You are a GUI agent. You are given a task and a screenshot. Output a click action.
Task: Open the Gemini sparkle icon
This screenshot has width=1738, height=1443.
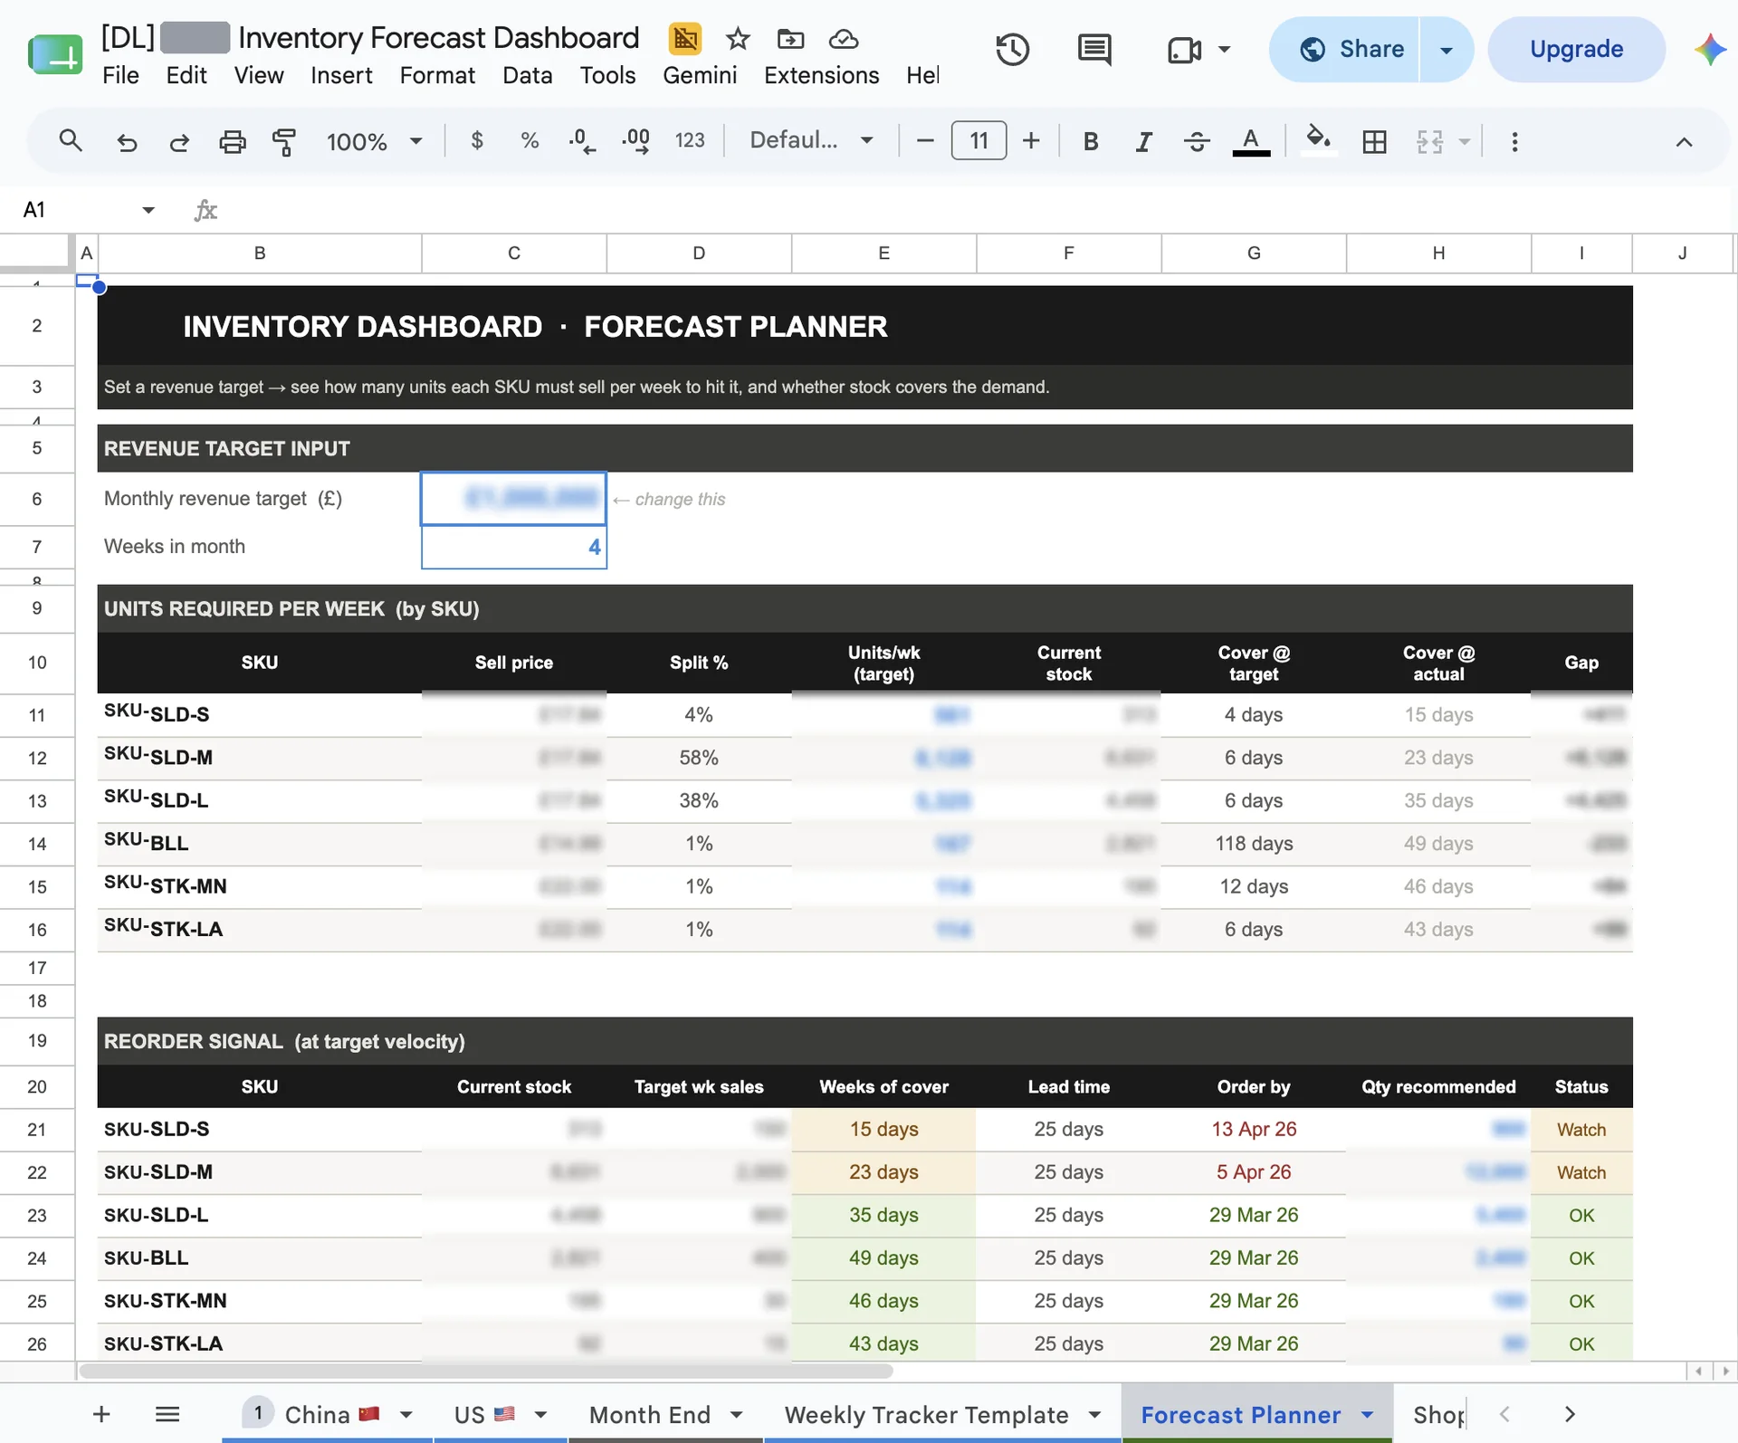coord(1710,49)
